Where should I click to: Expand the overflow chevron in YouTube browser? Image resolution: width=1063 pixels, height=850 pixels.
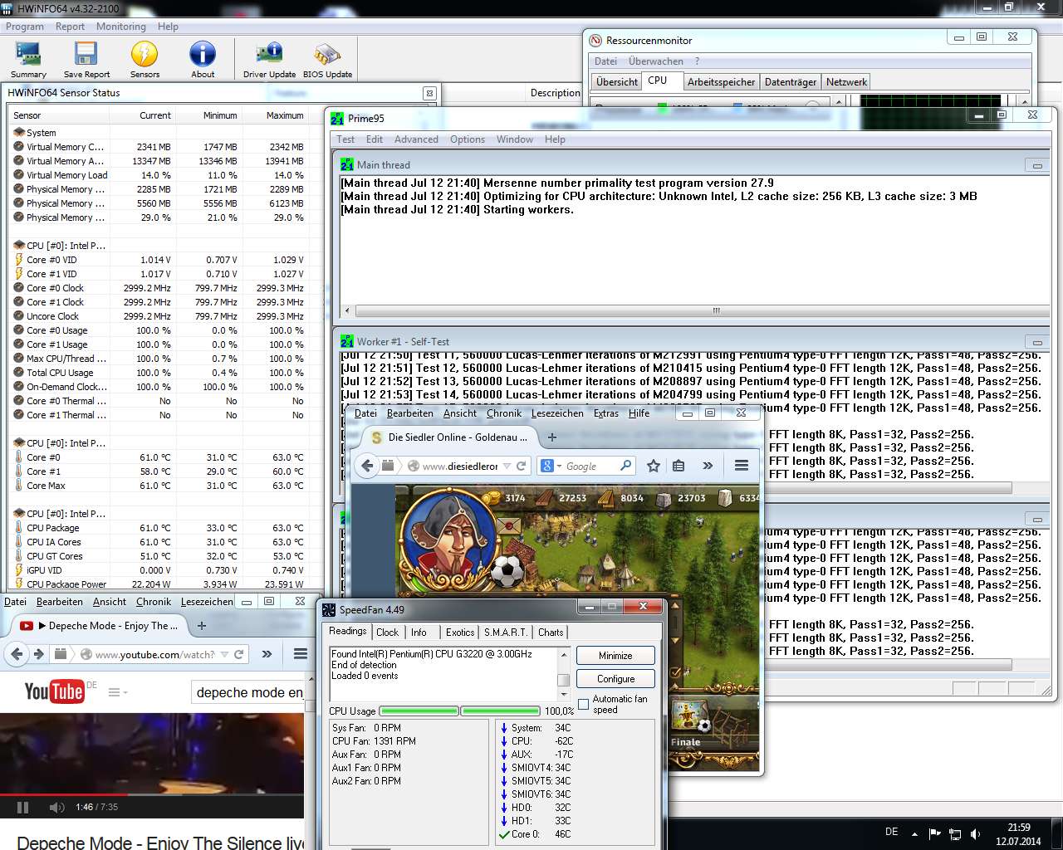[x=267, y=654]
